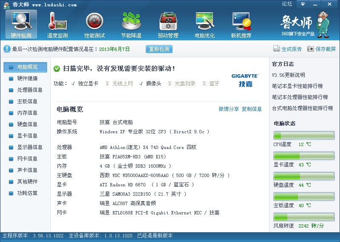Click the 无线上网 feature indicator

pos(119,83)
